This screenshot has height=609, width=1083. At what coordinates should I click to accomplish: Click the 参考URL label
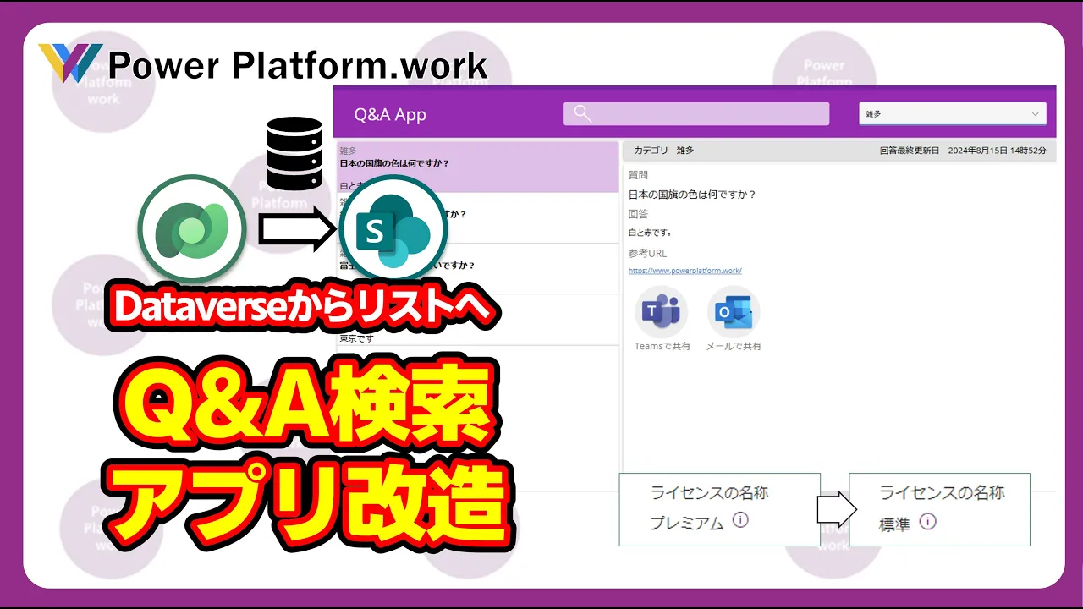[x=647, y=253]
